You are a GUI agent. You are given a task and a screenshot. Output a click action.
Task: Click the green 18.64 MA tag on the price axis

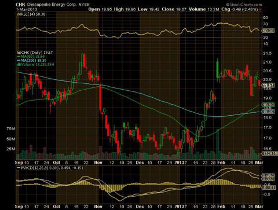click(268, 105)
